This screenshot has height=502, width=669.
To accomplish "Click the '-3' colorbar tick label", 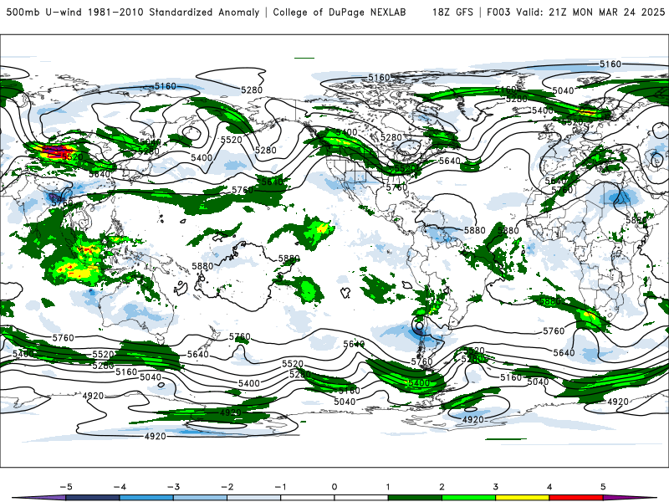I will (173, 487).
